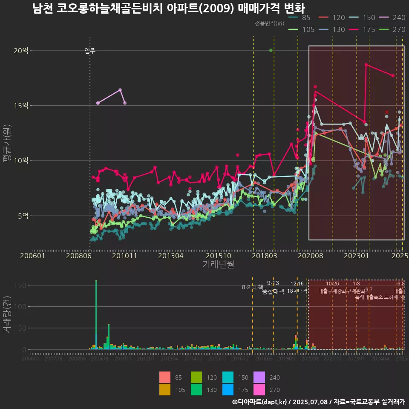Click the 1·3 policy date label
The width and height of the screenshot is (409, 409).
(356, 284)
